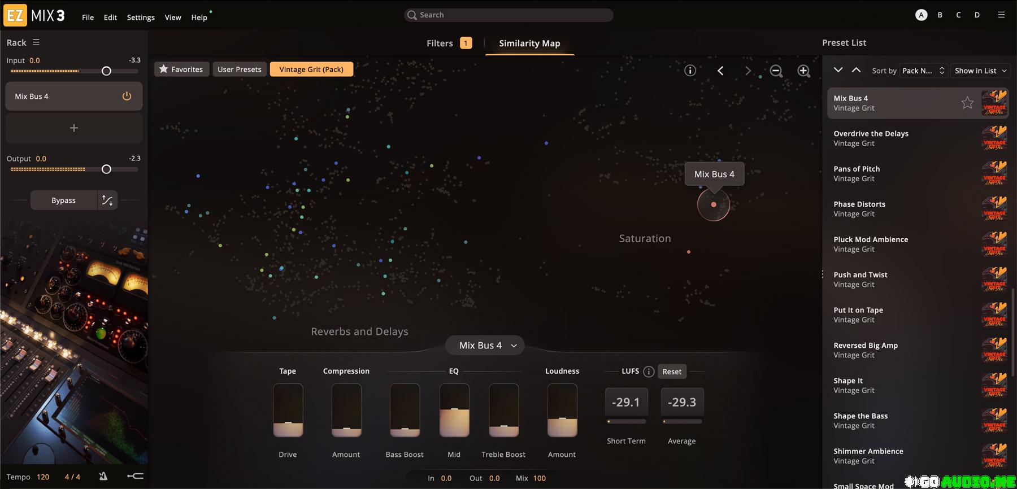Select Shape It preset
The width and height of the screenshot is (1017, 489).
point(918,385)
